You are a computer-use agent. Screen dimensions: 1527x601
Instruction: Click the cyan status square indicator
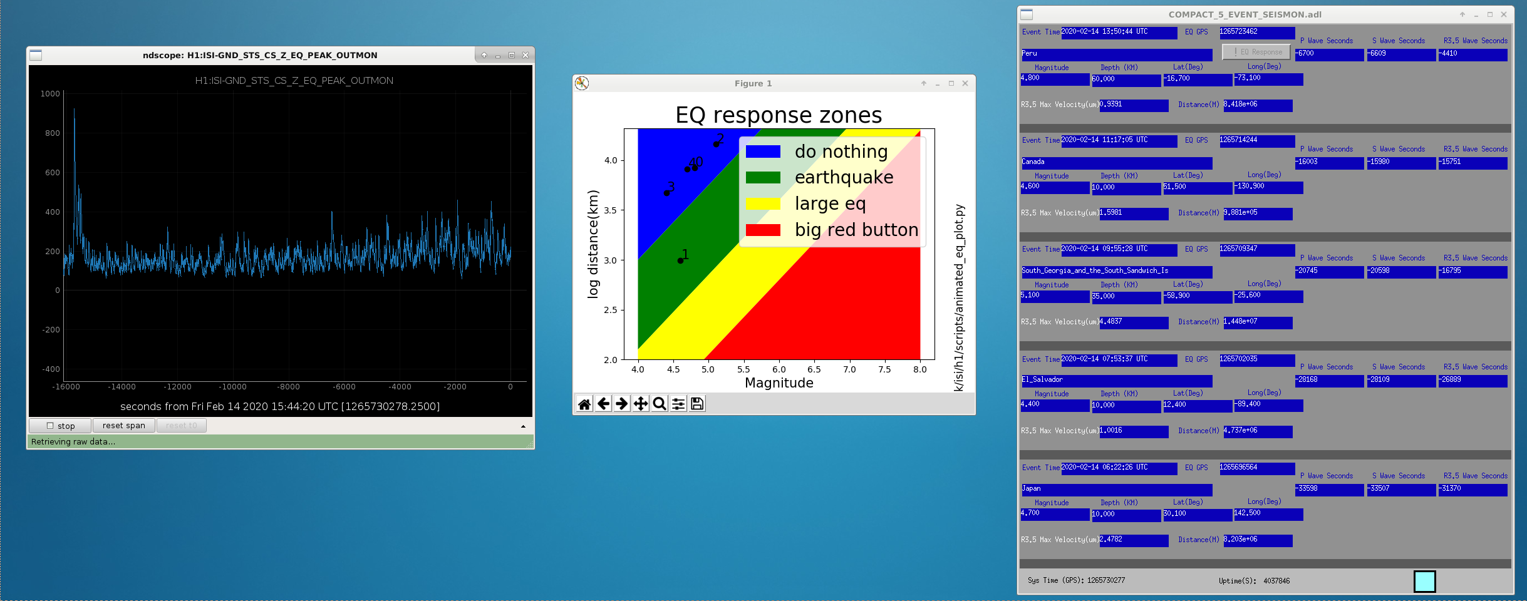point(1425,581)
